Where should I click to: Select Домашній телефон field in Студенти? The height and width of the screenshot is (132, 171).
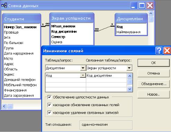coord(20,80)
